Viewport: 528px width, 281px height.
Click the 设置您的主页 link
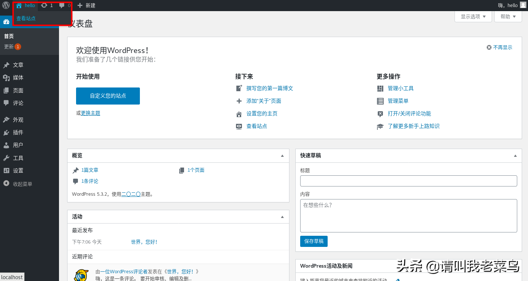point(262,114)
